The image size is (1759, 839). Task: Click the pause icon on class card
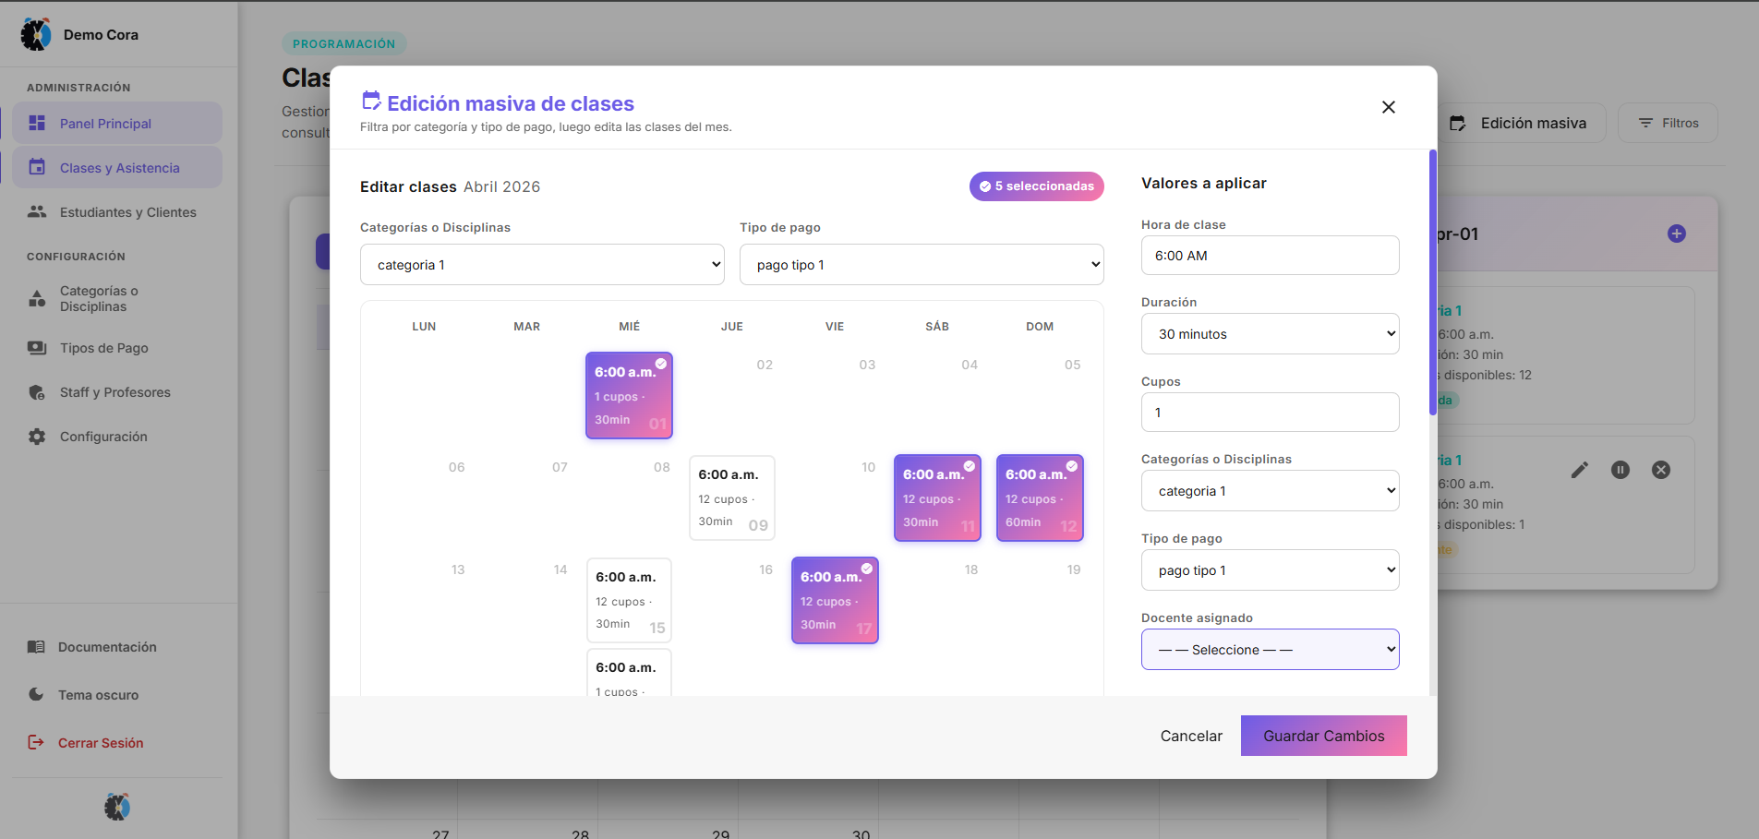point(1620,470)
